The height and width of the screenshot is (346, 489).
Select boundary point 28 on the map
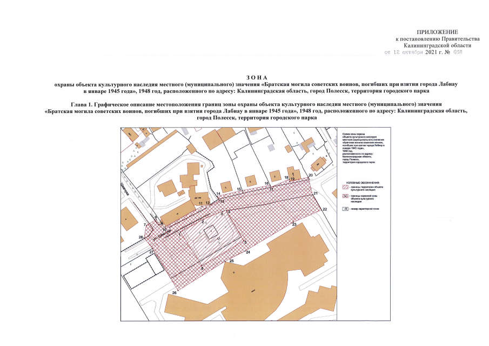point(141,237)
